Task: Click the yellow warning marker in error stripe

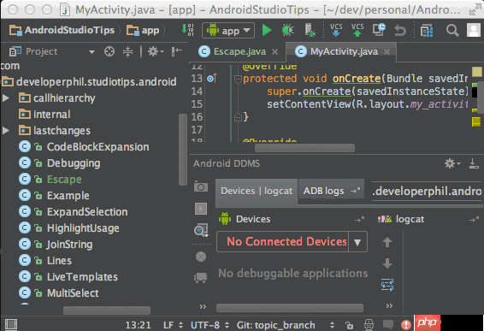Action: point(476,121)
